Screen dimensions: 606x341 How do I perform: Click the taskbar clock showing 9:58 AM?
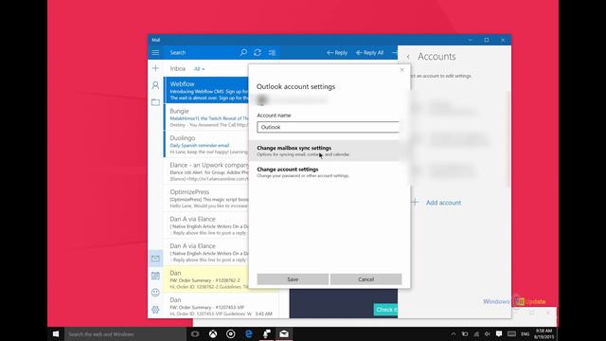point(544,334)
